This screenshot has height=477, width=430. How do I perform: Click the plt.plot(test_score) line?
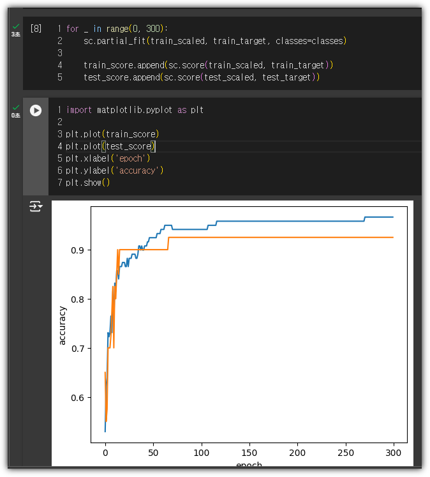click(x=110, y=146)
